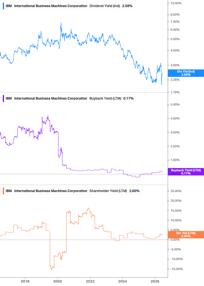Image resolution: width=204 pixels, height=286 pixels.
Task: Click the 2.58% value in the Dividend Yield legend
Action: point(127,6)
